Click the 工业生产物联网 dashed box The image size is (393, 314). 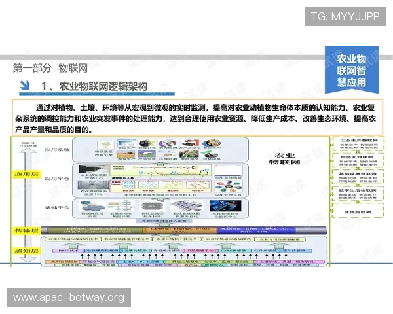pyautogui.click(x=359, y=144)
